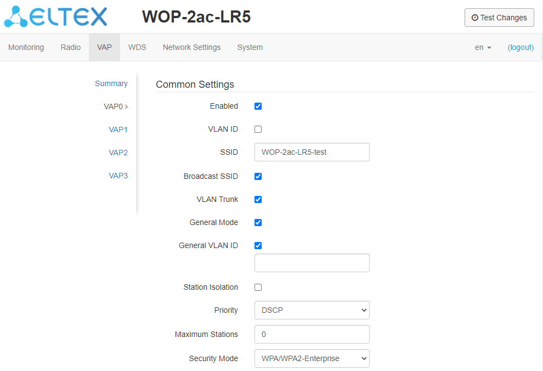Open the Radio tab
This screenshot has height=371, width=543.
pos(71,47)
